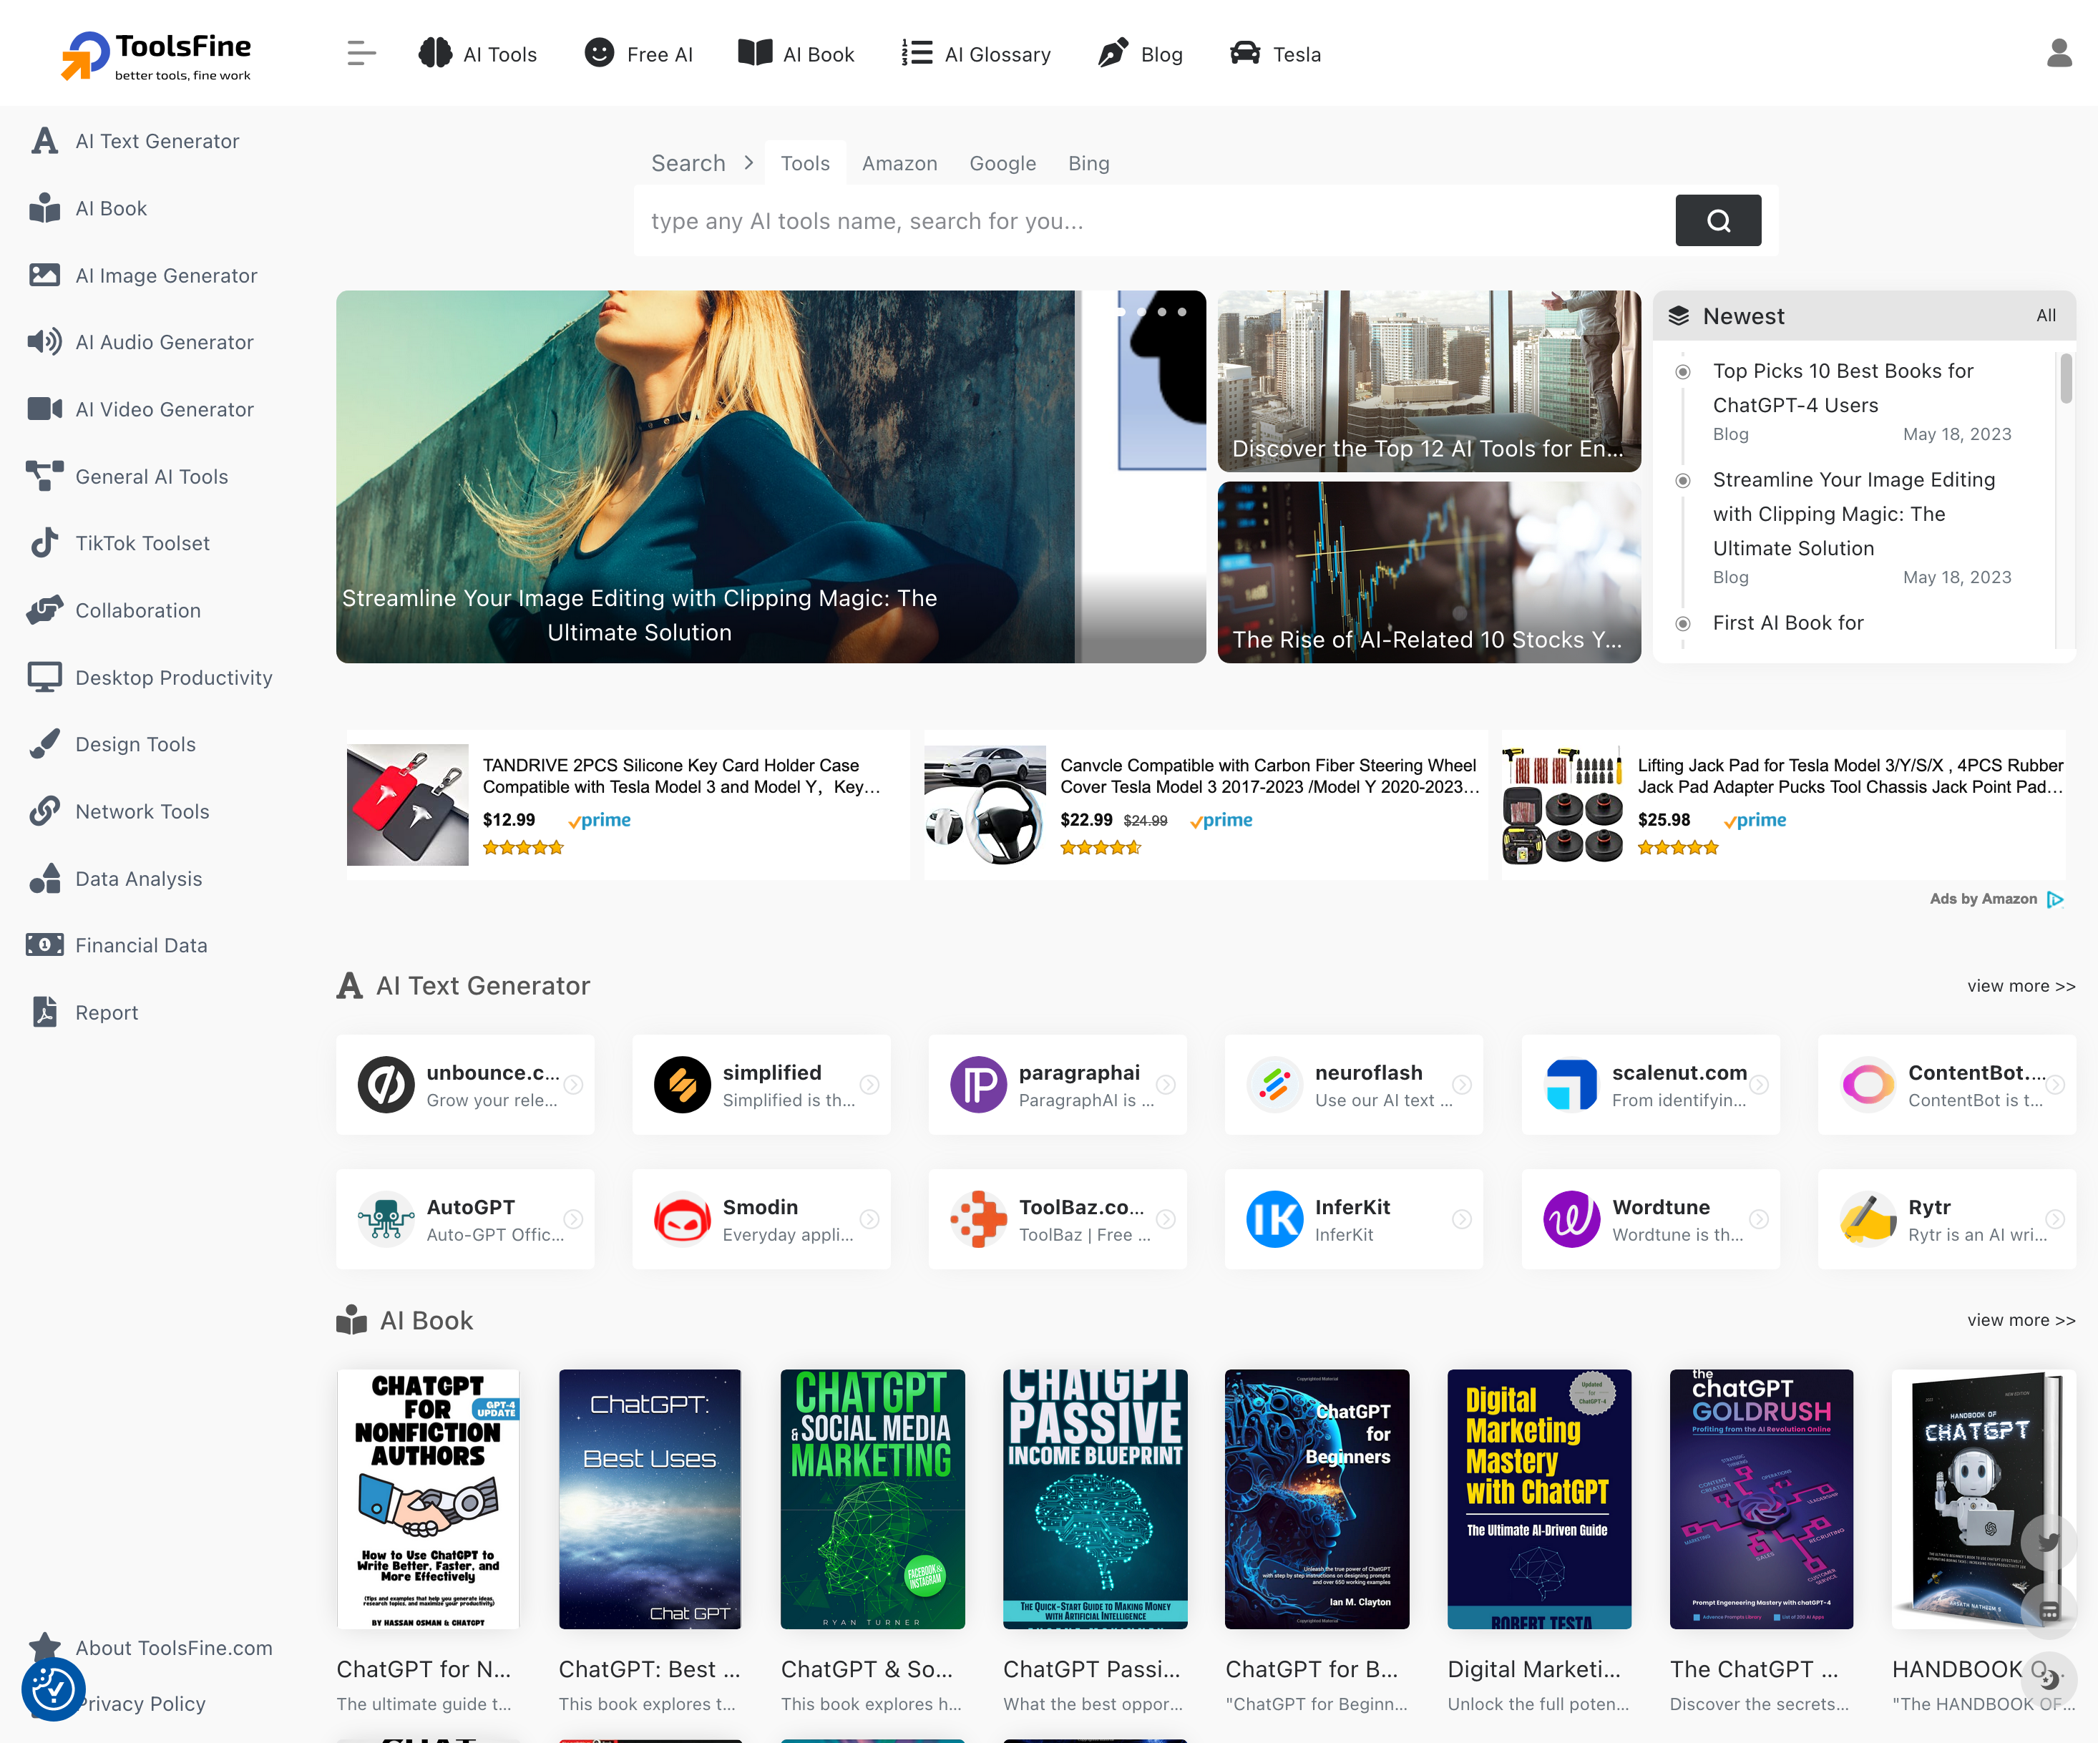Click the cookie consent badge icon
The width and height of the screenshot is (2098, 1743).
(x=52, y=1689)
